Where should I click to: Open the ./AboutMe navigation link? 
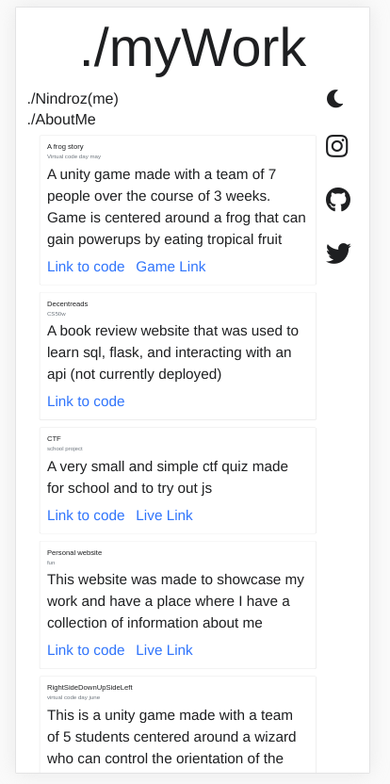coord(61,120)
